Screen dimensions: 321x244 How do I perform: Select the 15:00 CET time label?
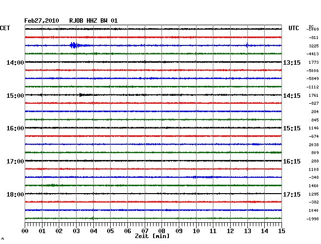(15, 96)
